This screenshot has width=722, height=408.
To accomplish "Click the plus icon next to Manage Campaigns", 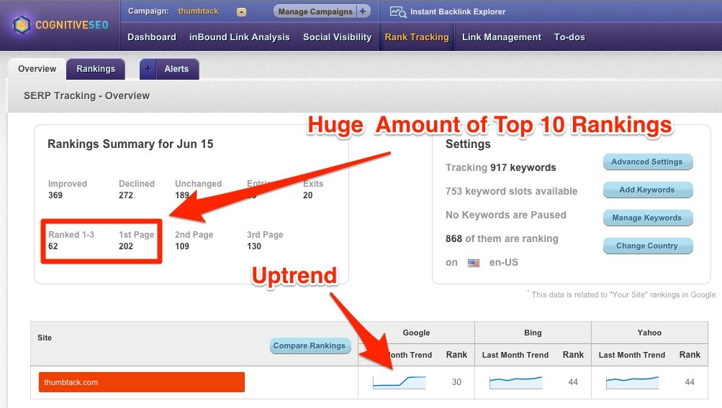I will coord(364,11).
